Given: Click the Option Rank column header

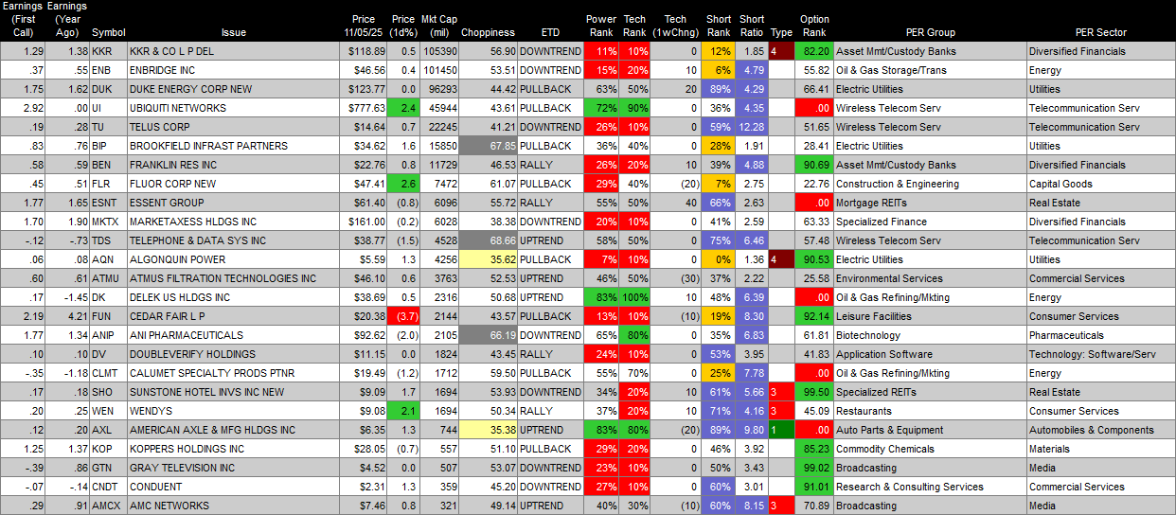Looking at the screenshot, I should 814,26.
